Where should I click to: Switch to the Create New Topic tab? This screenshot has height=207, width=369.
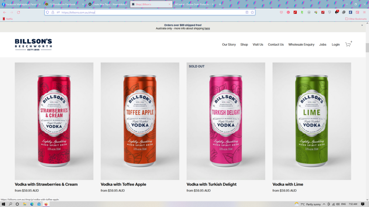tap(107, 4)
